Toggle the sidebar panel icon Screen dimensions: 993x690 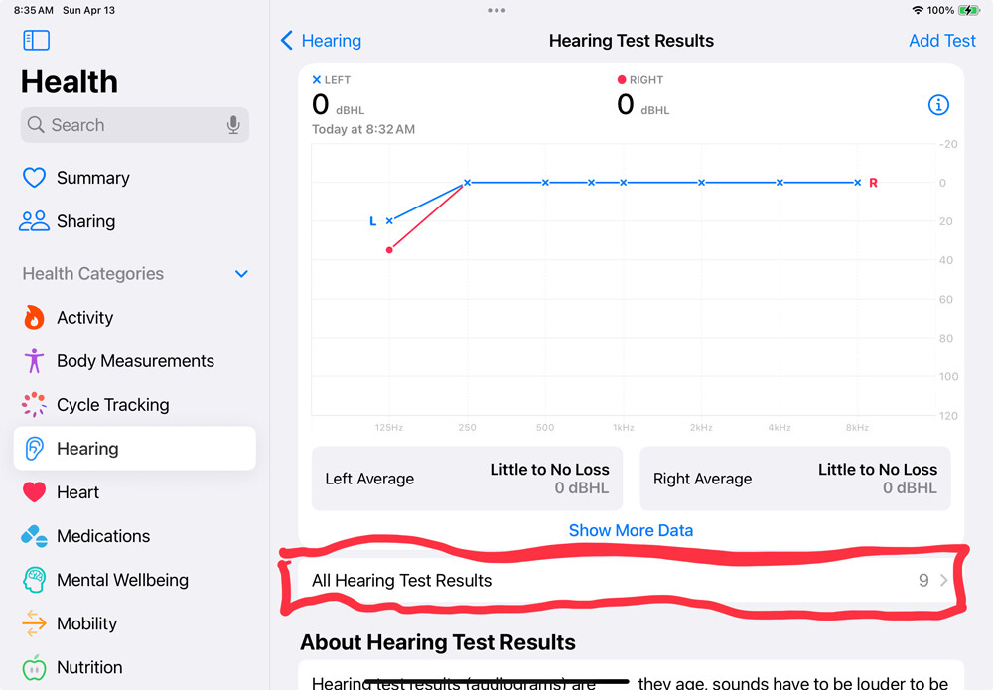(x=36, y=40)
